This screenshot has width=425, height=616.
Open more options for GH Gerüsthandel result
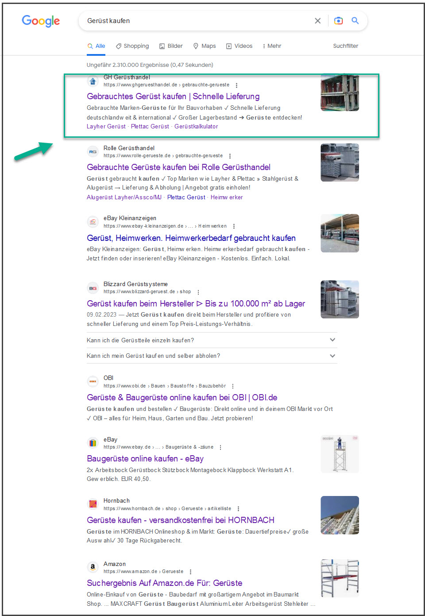point(236,85)
